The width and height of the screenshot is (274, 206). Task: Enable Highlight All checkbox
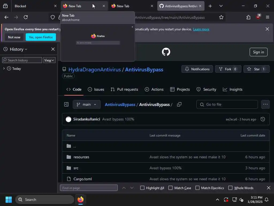click(142, 188)
